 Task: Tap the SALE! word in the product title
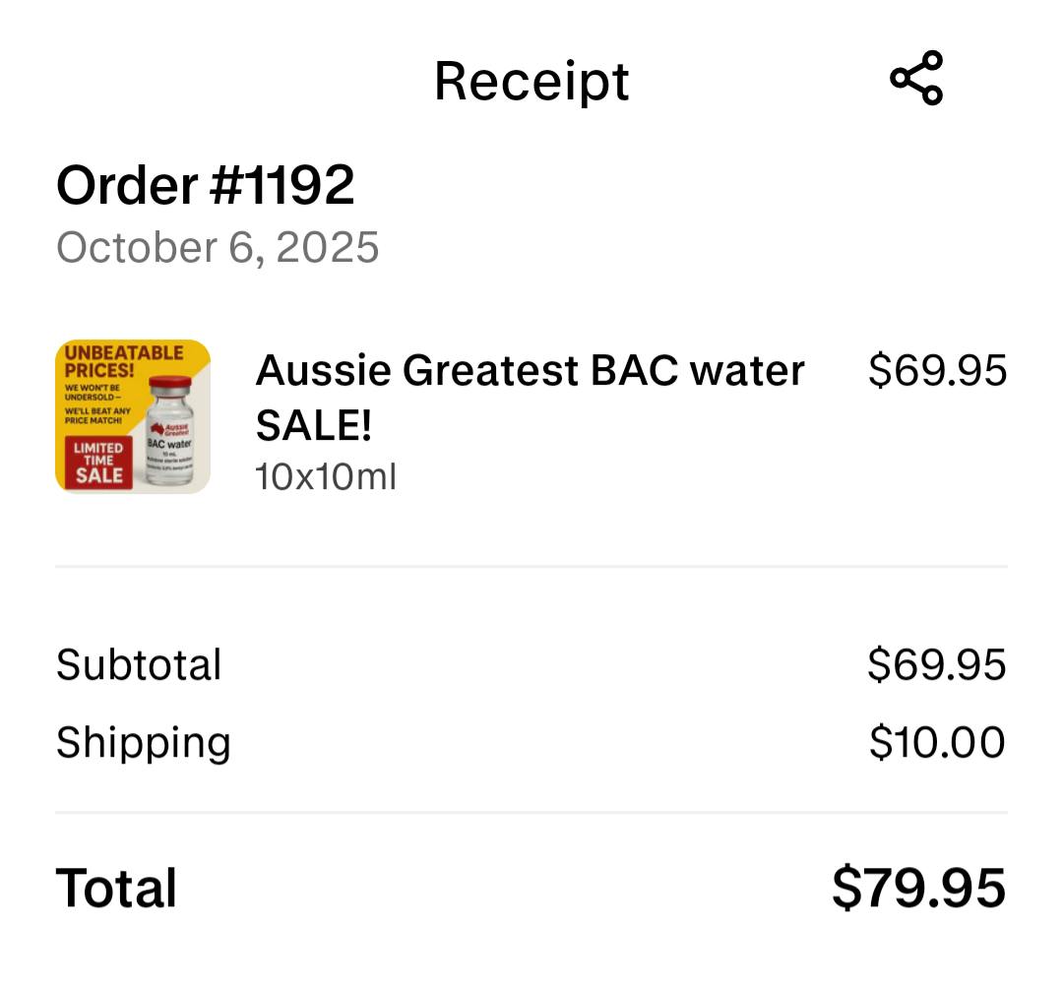314,426
